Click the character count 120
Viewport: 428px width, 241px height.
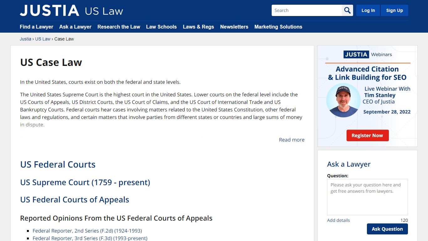(404, 220)
